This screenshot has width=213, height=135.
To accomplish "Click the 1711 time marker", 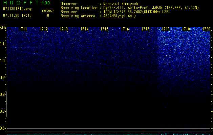I will pyautogui.click(x=23, y=29).
